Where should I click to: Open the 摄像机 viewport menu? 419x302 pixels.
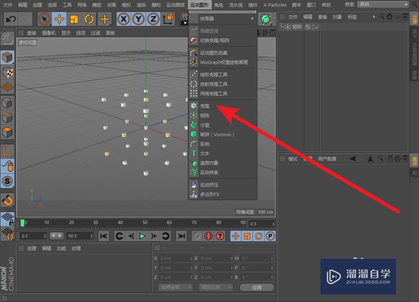click(x=49, y=33)
